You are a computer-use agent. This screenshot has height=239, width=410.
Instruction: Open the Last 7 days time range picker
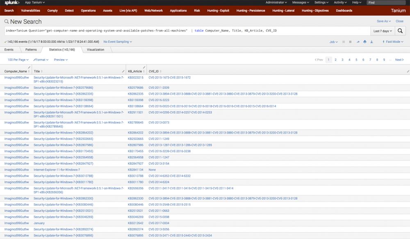click(x=383, y=31)
